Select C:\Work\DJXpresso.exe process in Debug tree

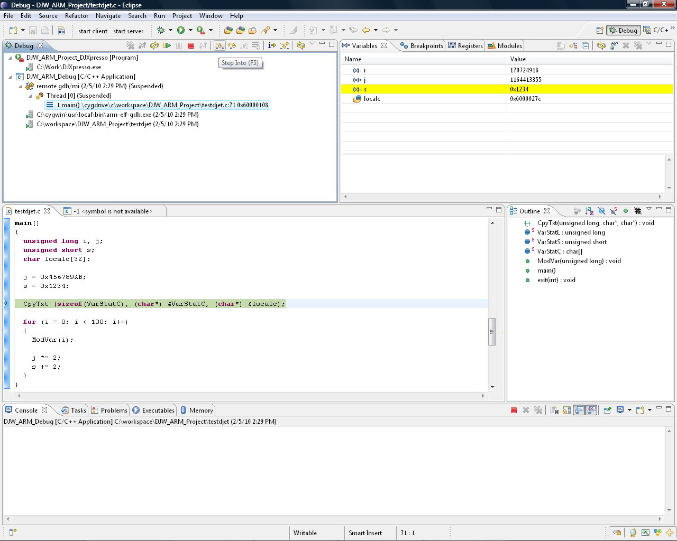69,67
